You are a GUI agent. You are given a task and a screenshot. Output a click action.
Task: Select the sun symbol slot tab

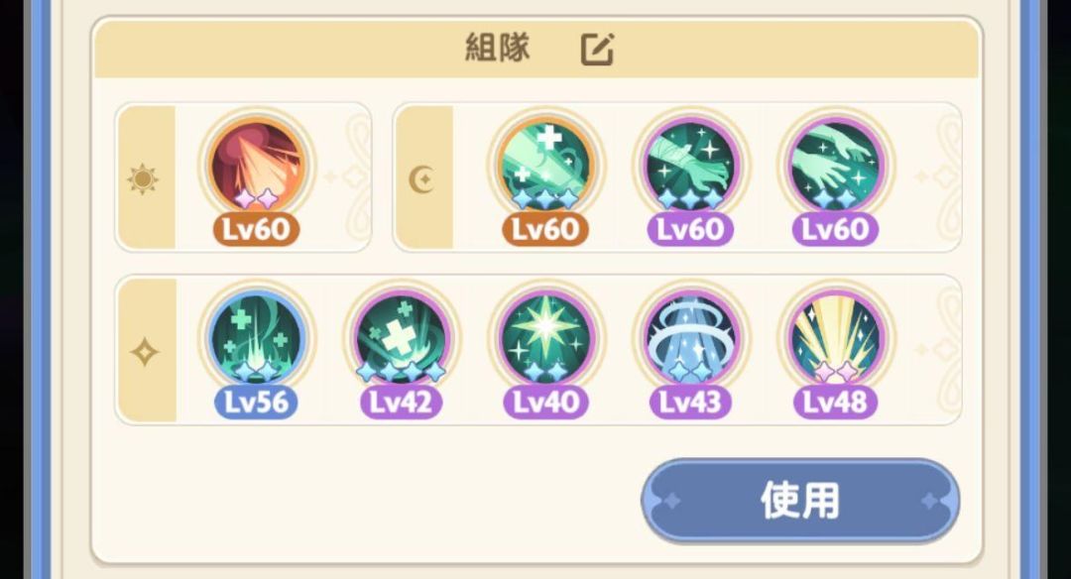click(146, 177)
